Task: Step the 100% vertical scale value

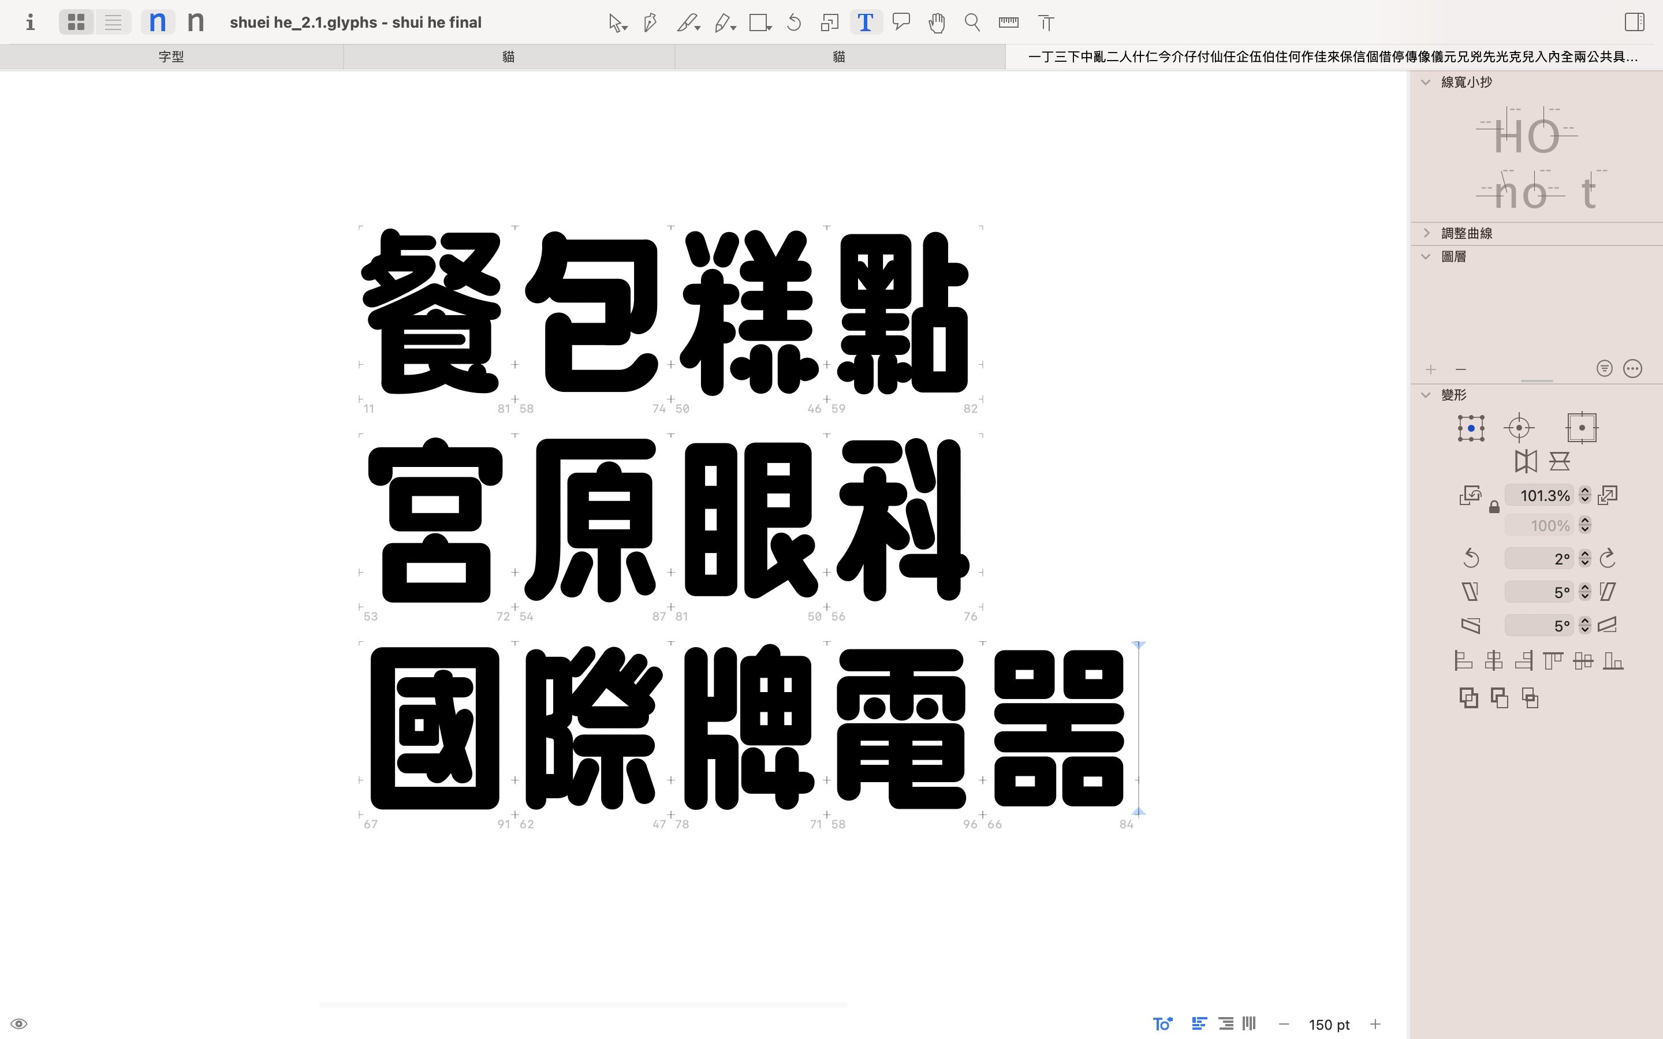Action: (1584, 526)
